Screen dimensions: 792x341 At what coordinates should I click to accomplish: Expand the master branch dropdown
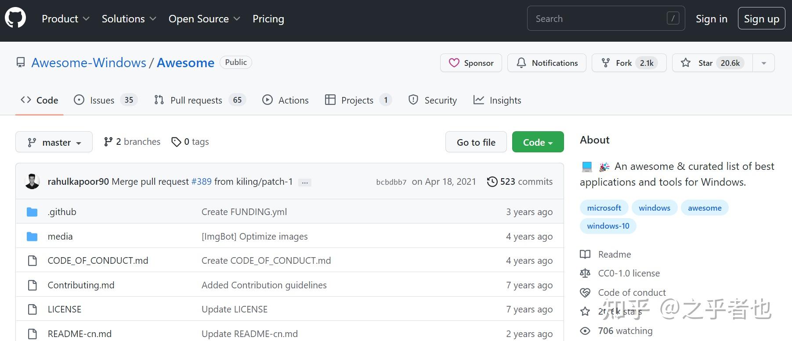click(x=54, y=142)
